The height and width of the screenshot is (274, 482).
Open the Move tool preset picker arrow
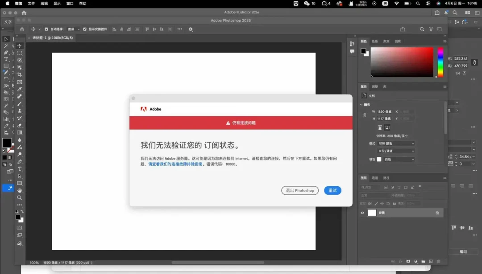39,29
